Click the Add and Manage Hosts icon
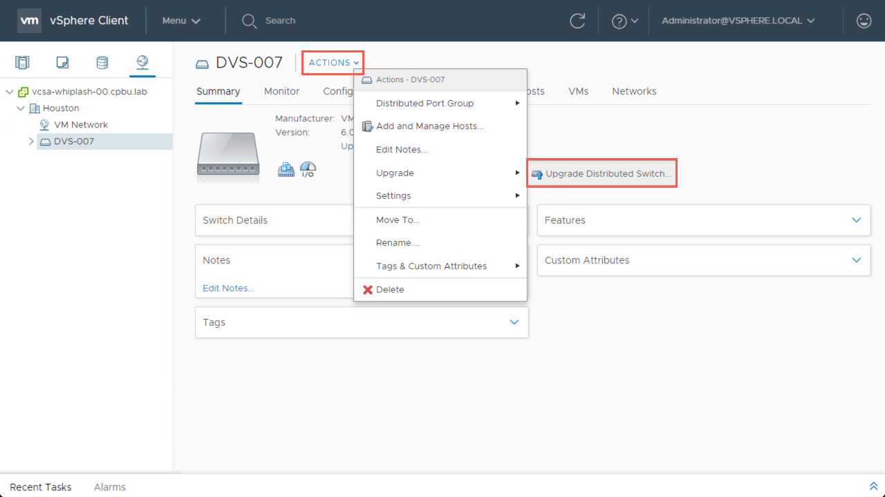 coord(368,126)
